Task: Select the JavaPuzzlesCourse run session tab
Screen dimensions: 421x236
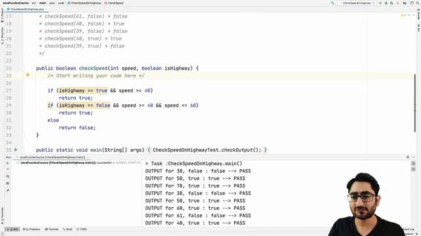Action: point(53,157)
